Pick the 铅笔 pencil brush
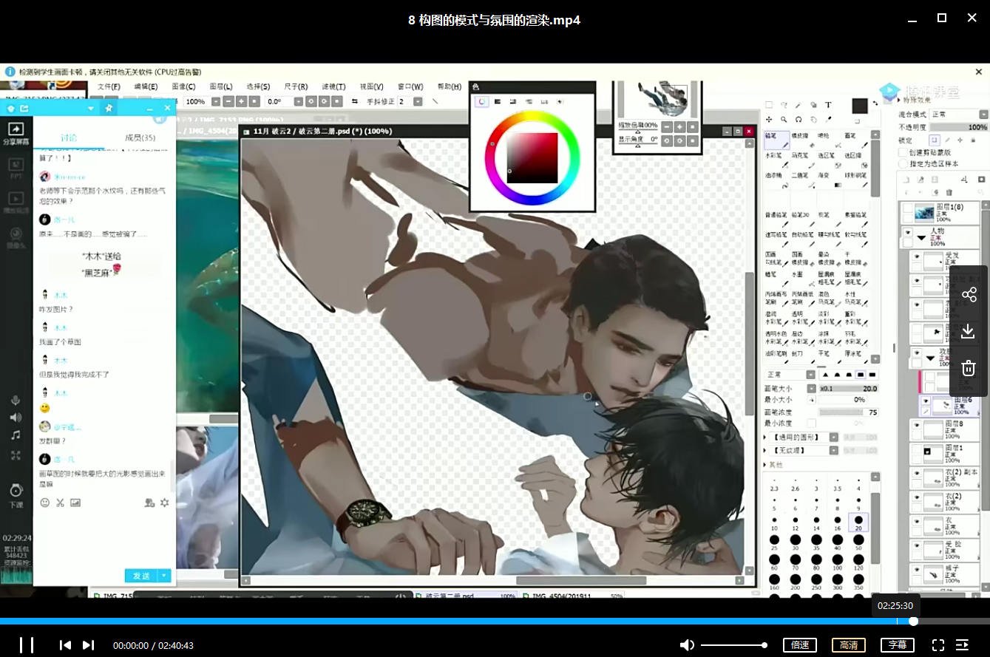 [773, 140]
